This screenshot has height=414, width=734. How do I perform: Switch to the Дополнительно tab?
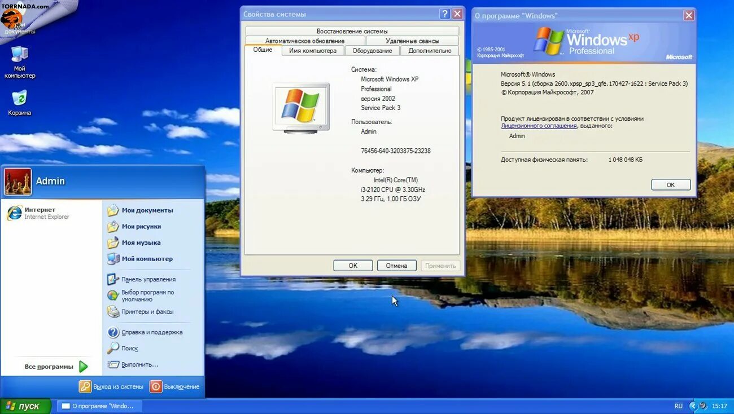point(430,50)
